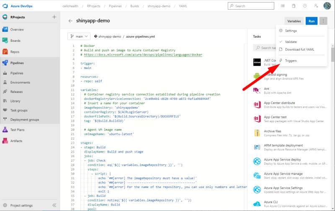Click the Variables button

(294, 21)
